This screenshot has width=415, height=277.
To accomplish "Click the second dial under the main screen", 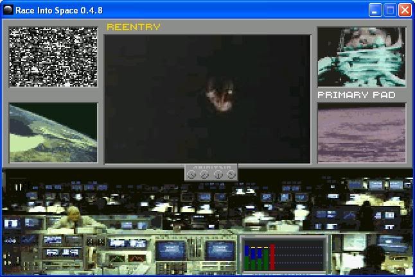I will pyautogui.click(x=204, y=174).
